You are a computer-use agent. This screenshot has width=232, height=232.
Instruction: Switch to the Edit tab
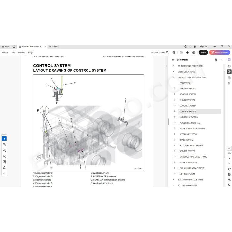(13, 52)
